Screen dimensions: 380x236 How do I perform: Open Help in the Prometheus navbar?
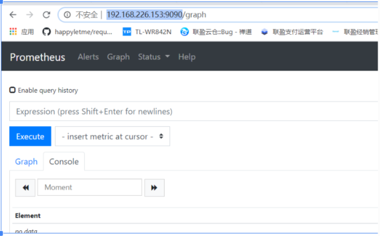pos(187,57)
